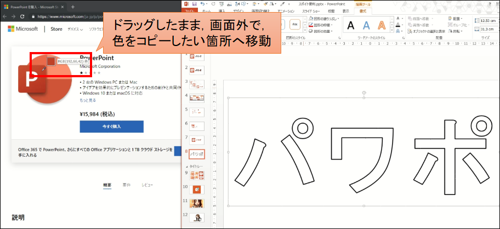Undo the last action in PowerPoint

click(202, 3)
